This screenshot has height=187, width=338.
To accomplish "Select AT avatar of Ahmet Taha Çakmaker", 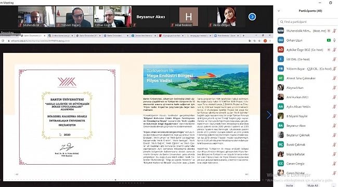I will [x=281, y=78].
